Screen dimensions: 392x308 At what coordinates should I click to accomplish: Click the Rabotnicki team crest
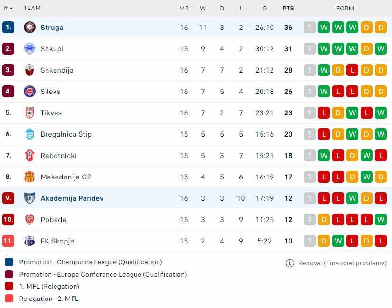(29, 156)
